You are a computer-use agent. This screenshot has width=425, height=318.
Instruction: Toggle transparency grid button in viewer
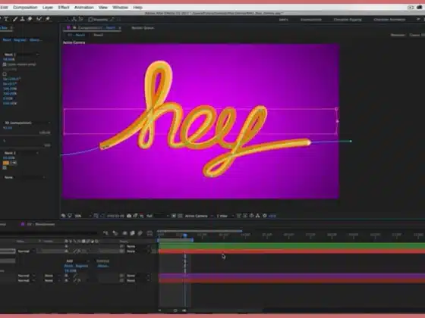[180, 216]
